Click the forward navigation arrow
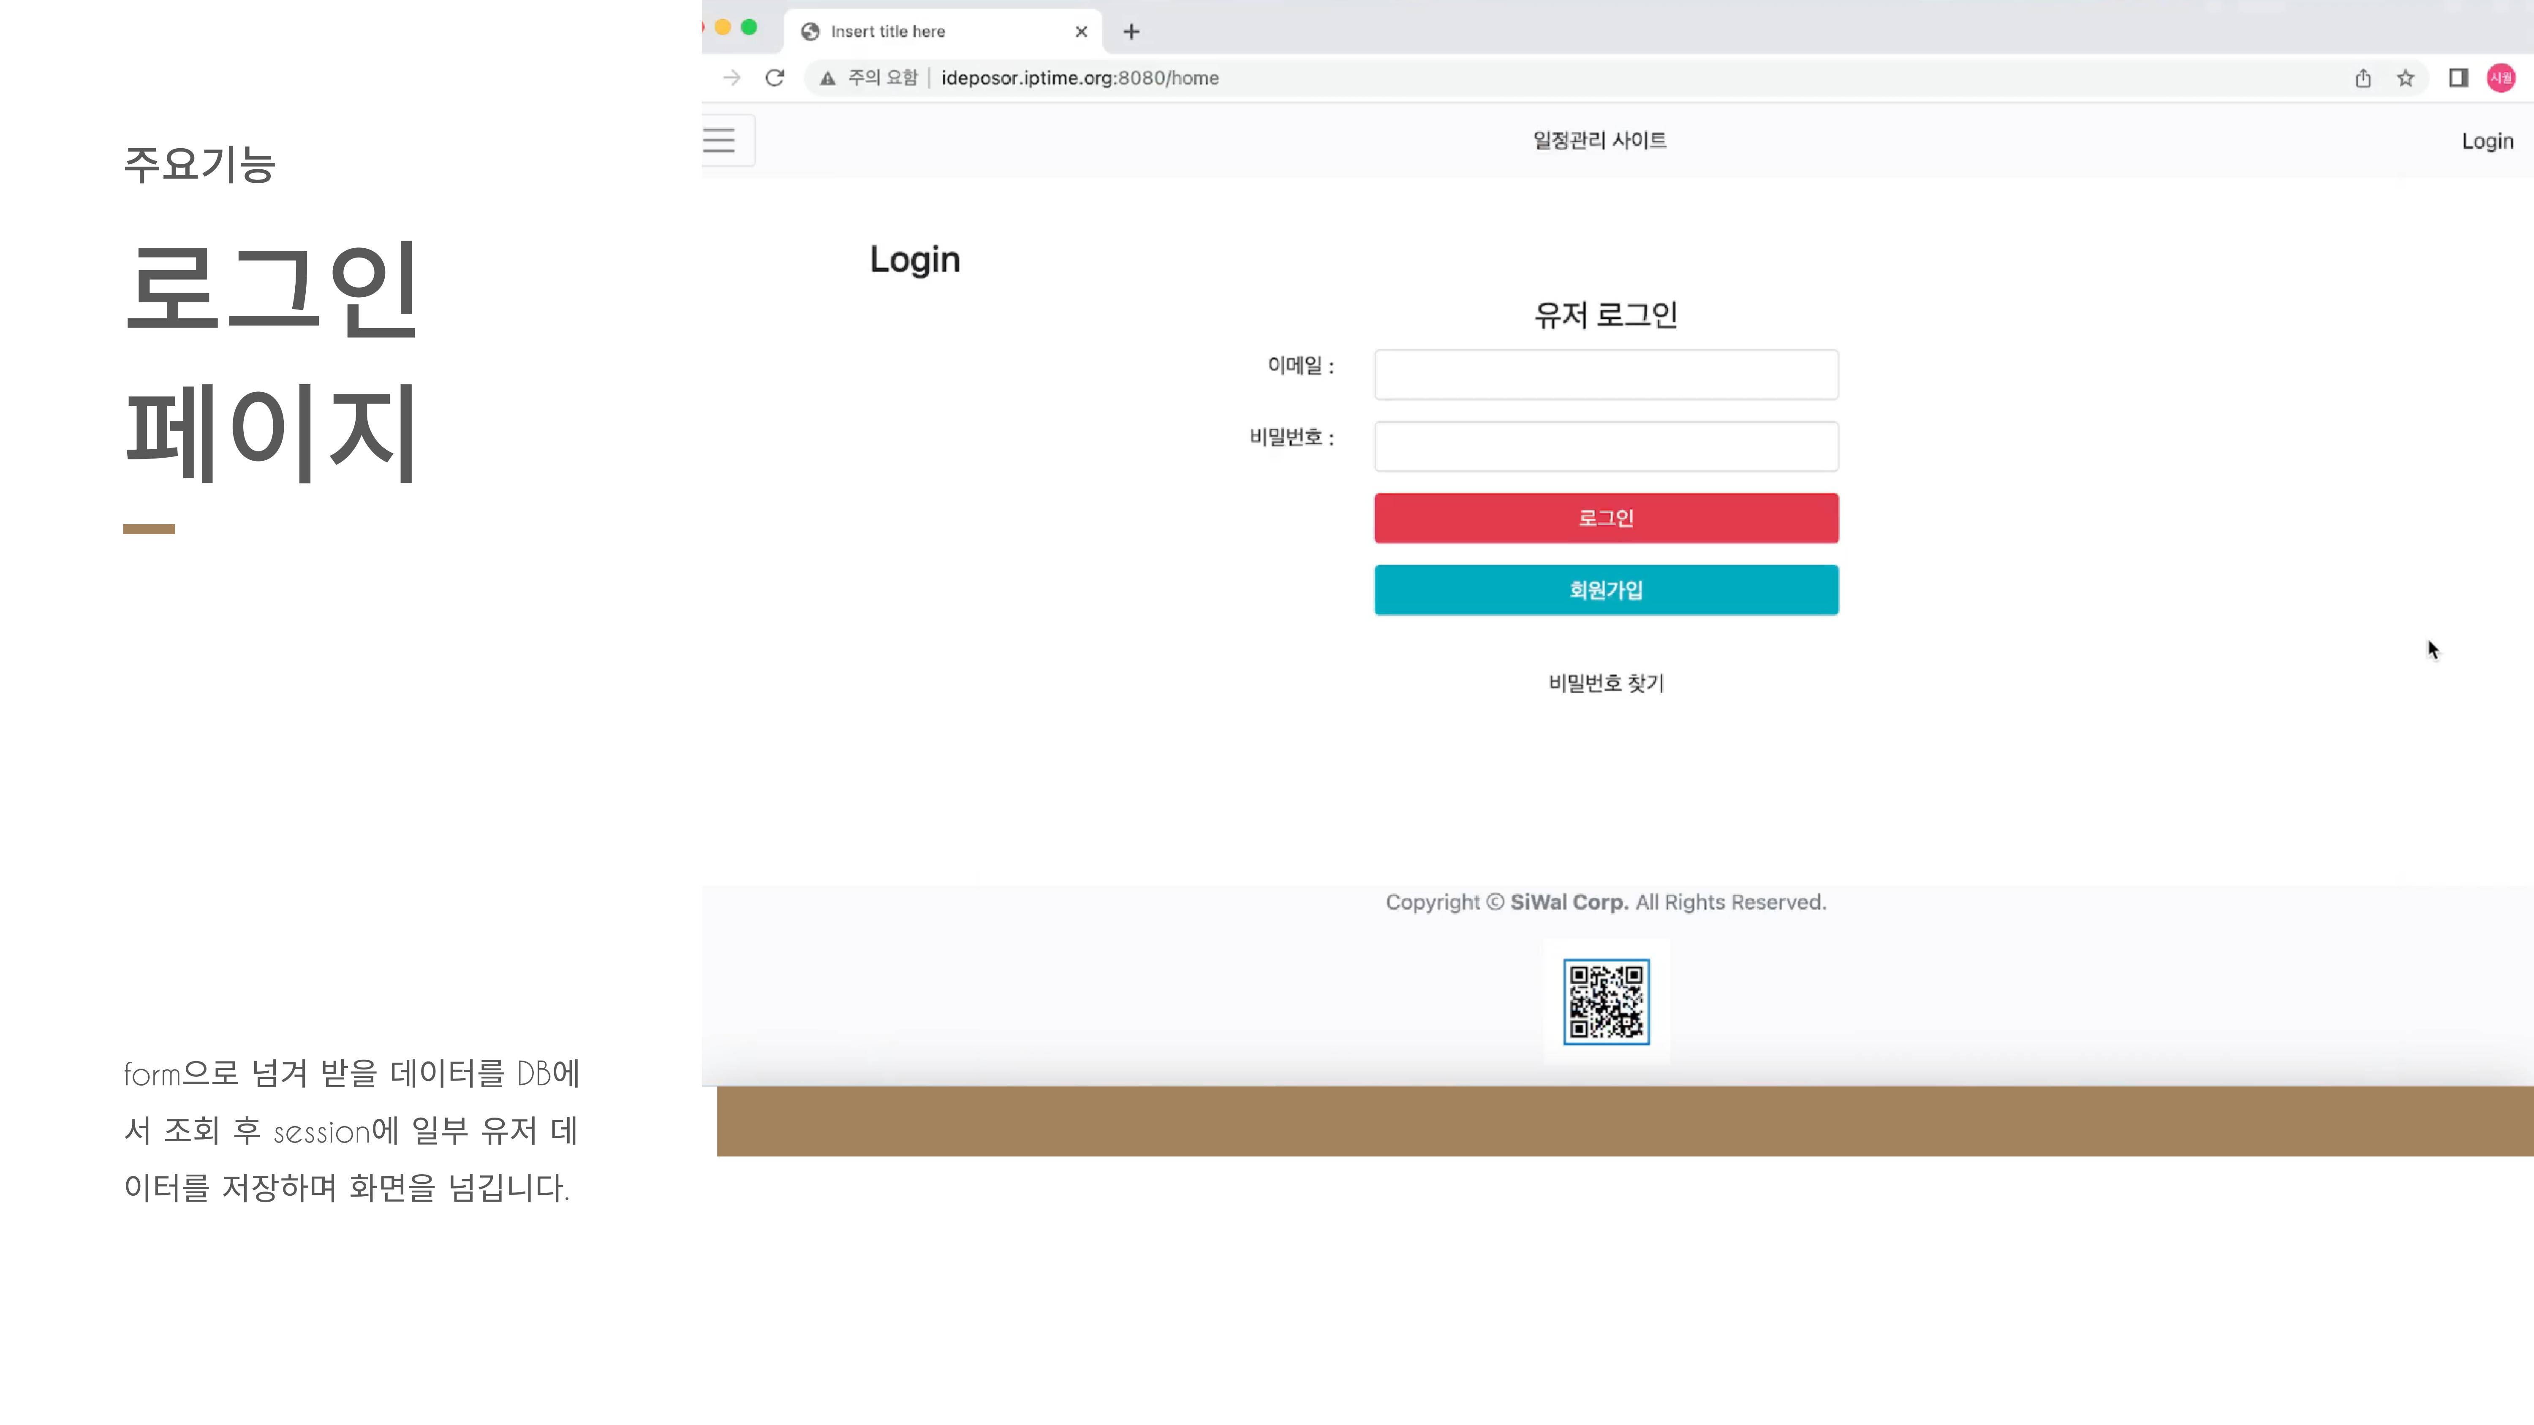2534x1425 pixels. click(x=732, y=78)
